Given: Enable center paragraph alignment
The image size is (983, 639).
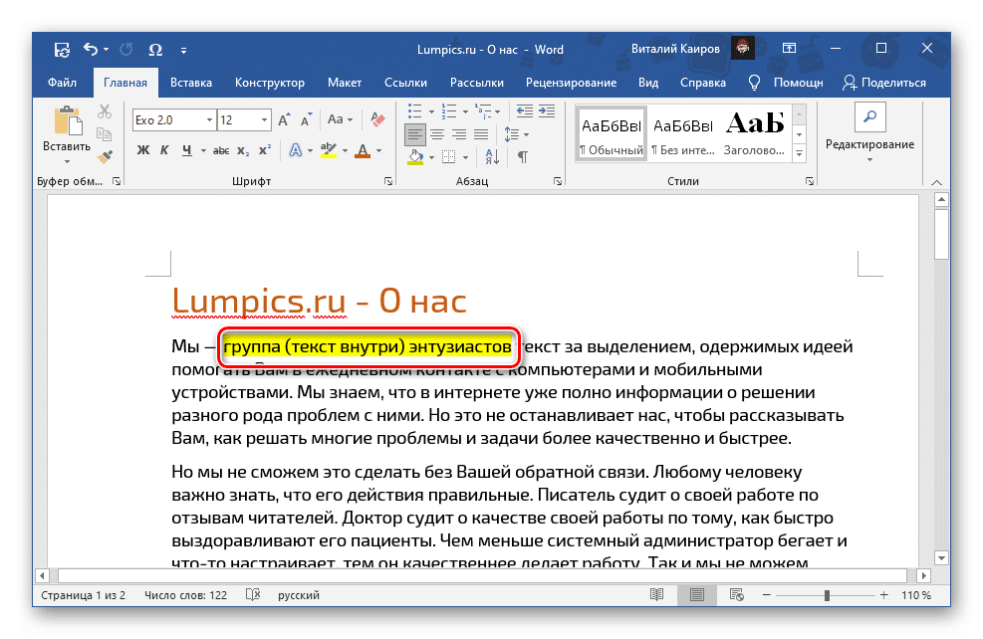Looking at the screenshot, I should pos(436,133).
